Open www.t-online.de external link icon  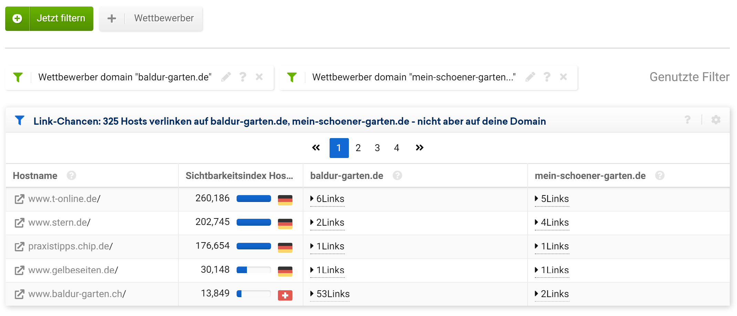19,199
